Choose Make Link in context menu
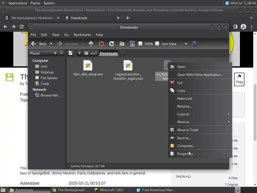Screen dimensions: 257x193 (x=200, y=99)
